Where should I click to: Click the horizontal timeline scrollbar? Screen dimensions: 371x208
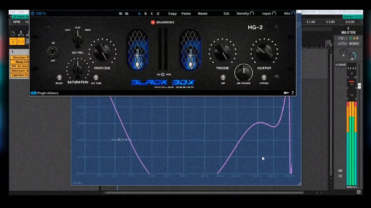point(204,192)
